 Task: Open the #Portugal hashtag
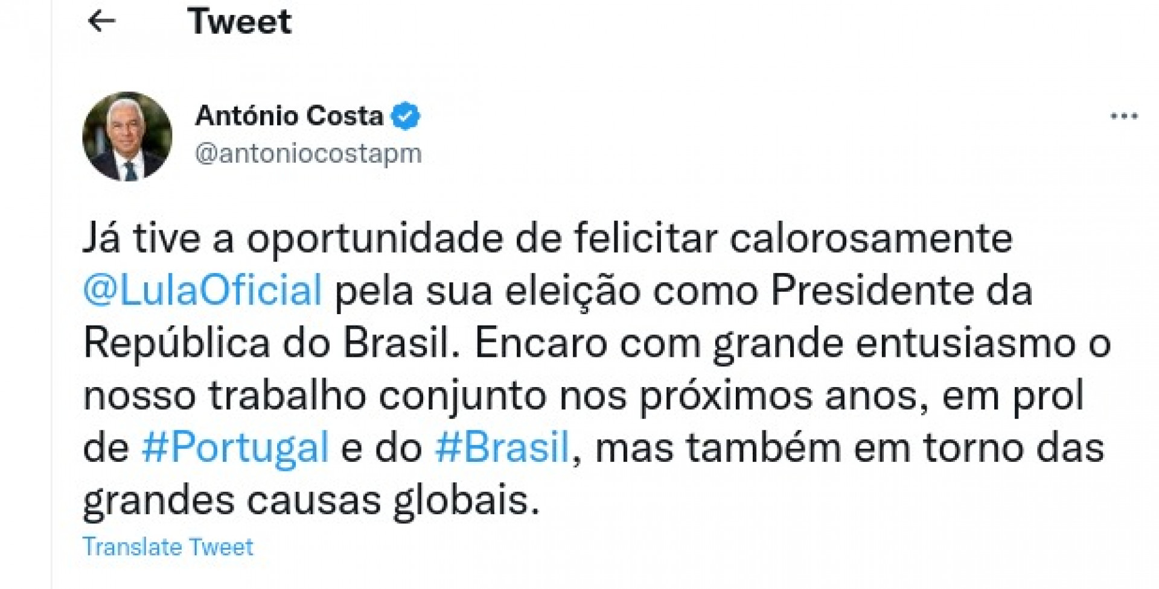[235, 448]
